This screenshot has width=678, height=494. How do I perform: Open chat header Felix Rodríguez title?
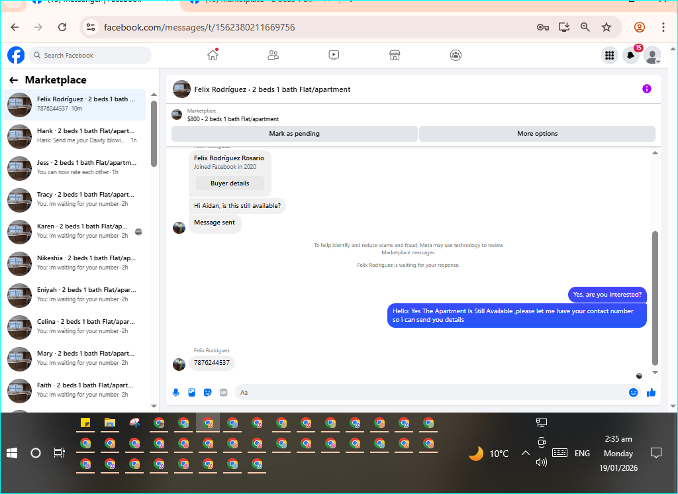[x=272, y=89]
